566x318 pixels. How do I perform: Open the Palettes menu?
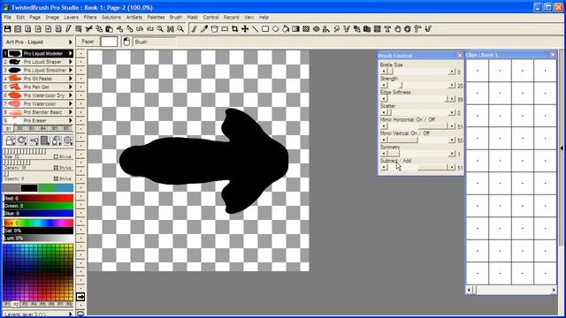(x=156, y=18)
